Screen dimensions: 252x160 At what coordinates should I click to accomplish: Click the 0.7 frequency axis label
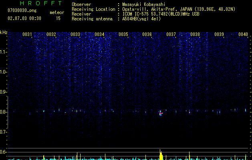4,132
